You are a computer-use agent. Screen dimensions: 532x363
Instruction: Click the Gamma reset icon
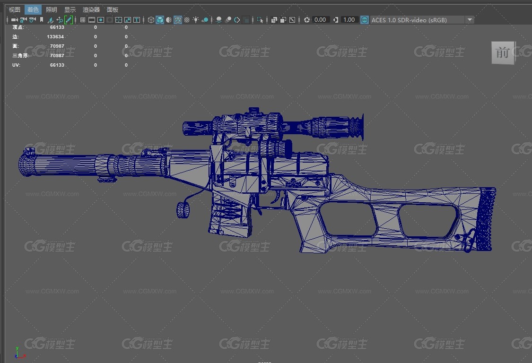coord(336,20)
